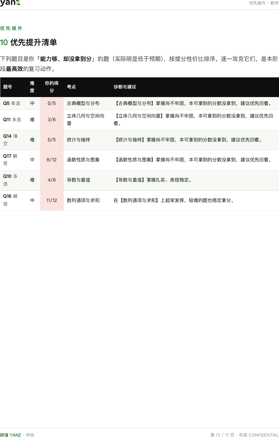
Task: Click page indicator 第 13 / 17 页
Action: click(222, 435)
